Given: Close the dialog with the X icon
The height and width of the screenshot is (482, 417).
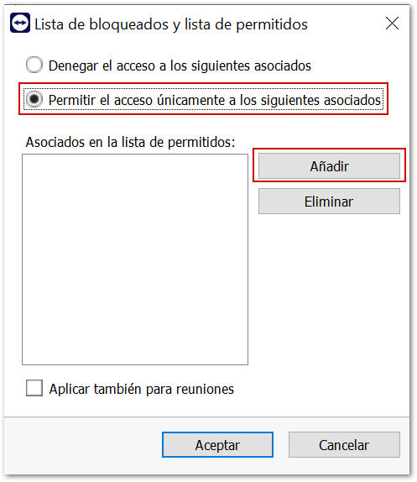Looking at the screenshot, I should coord(392,24).
